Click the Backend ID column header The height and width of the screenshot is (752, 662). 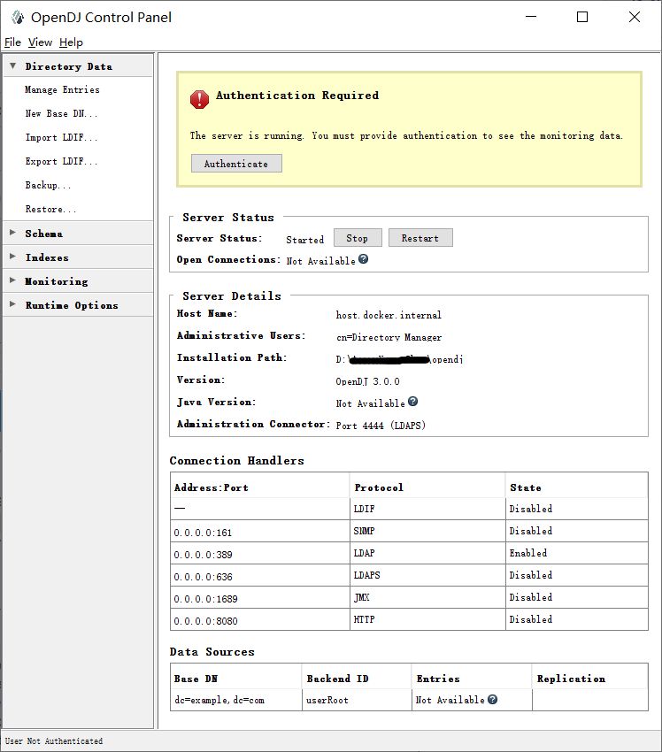[357, 679]
